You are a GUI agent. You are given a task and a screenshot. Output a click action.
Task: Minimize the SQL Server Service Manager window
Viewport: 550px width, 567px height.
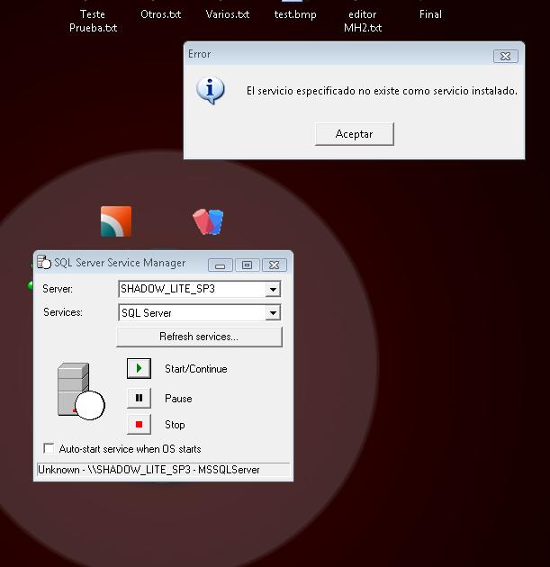(221, 265)
